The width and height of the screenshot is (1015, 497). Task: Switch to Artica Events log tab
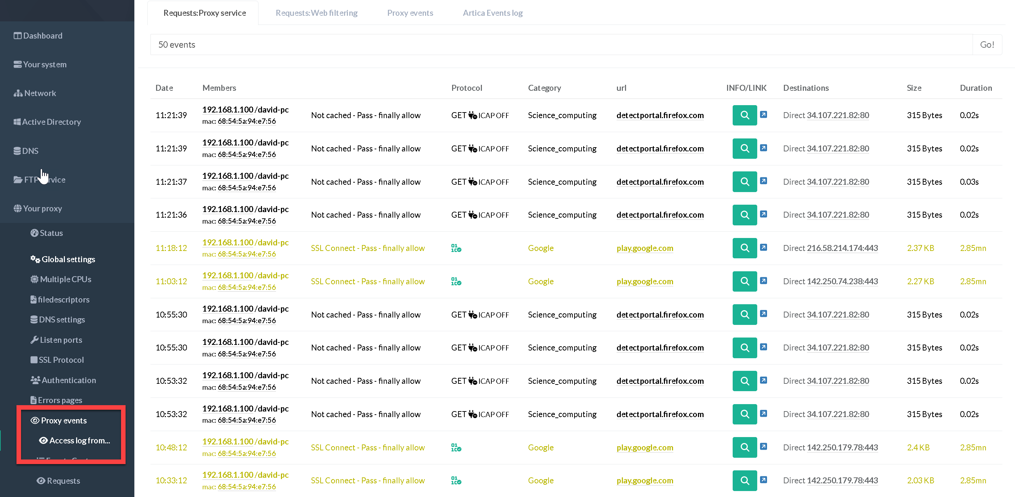(x=492, y=13)
